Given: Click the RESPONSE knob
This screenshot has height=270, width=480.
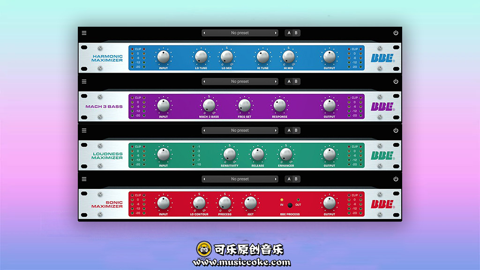Looking at the screenshot, I should coord(279,105).
